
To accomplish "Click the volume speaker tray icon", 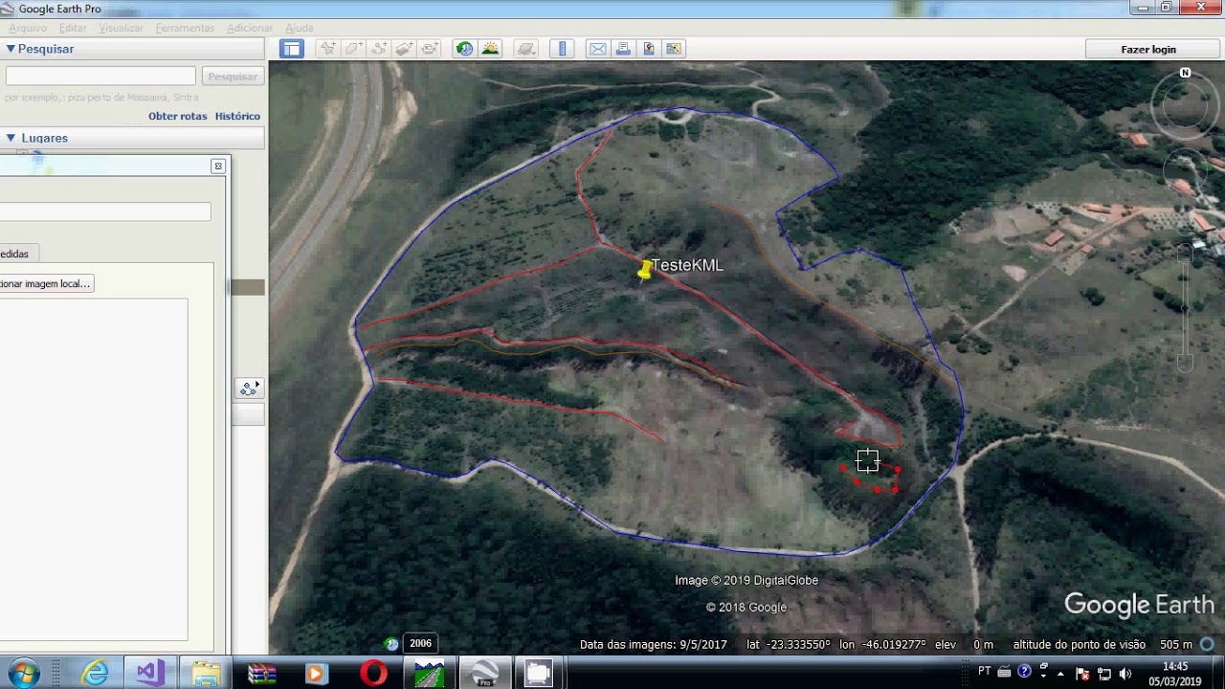I will click(x=1125, y=674).
